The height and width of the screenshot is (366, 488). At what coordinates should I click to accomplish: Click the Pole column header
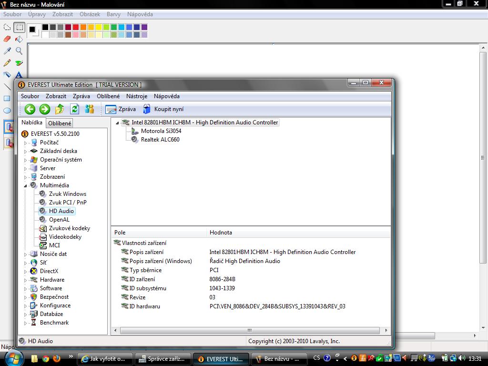[x=159, y=233]
